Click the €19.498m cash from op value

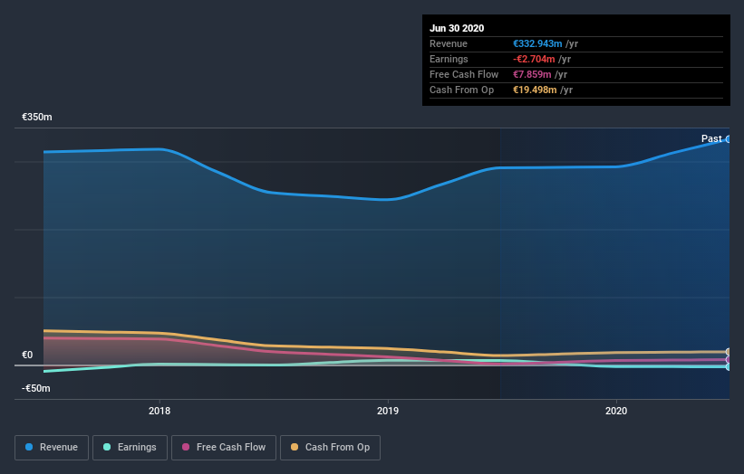535,90
